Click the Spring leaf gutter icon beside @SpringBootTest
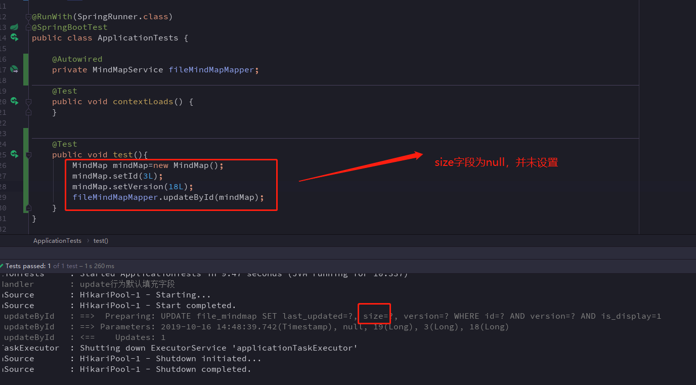The image size is (696, 385). click(14, 27)
